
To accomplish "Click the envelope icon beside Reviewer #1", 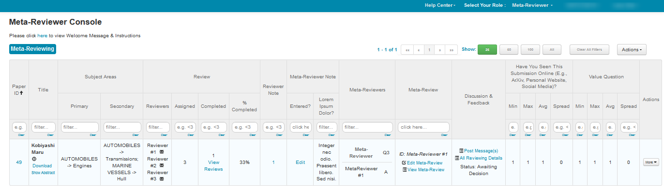I will tap(162, 152).
